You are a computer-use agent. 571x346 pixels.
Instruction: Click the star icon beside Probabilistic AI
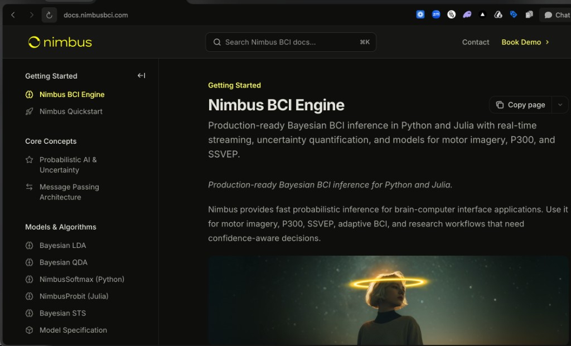(x=30, y=159)
